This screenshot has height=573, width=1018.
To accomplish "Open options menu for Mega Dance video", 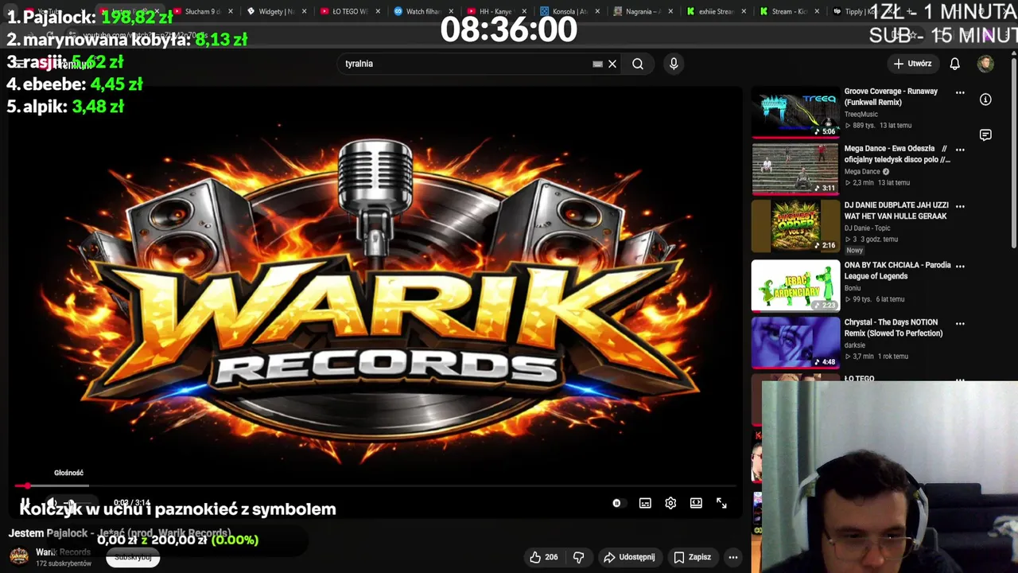I will pyautogui.click(x=960, y=150).
